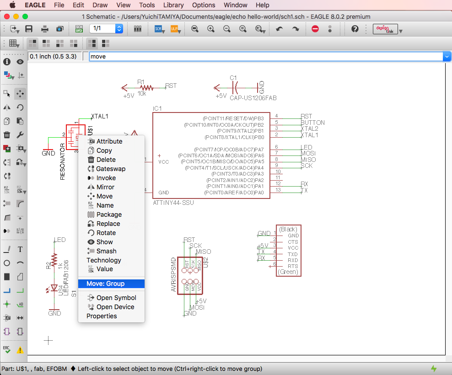This screenshot has height=375, width=452.
Task: Click the Zoom in magnifier
Action: point(211,29)
